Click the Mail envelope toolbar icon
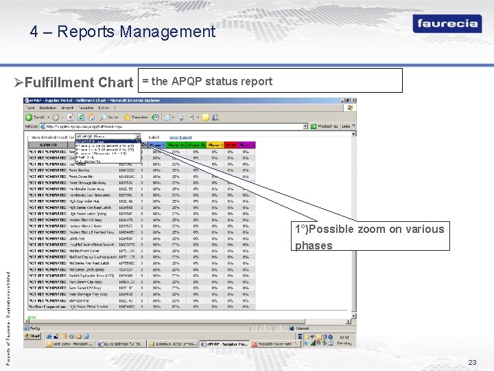Image resolution: width=494 pixels, height=371 pixels. (x=168, y=117)
